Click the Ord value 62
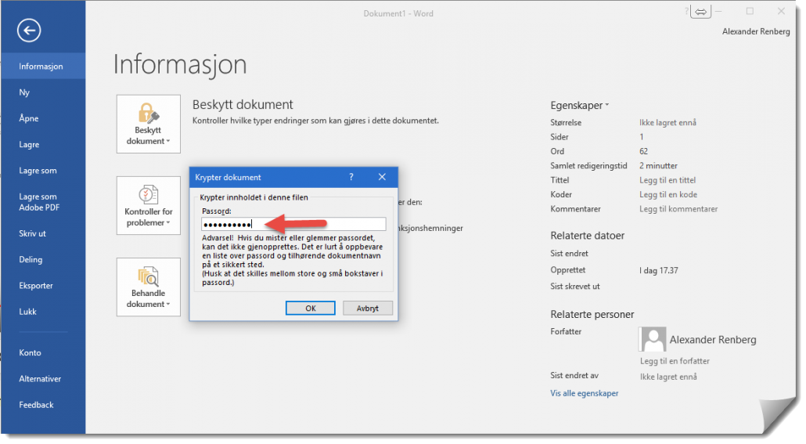The image size is (806, 444). (x=643, y=151)
